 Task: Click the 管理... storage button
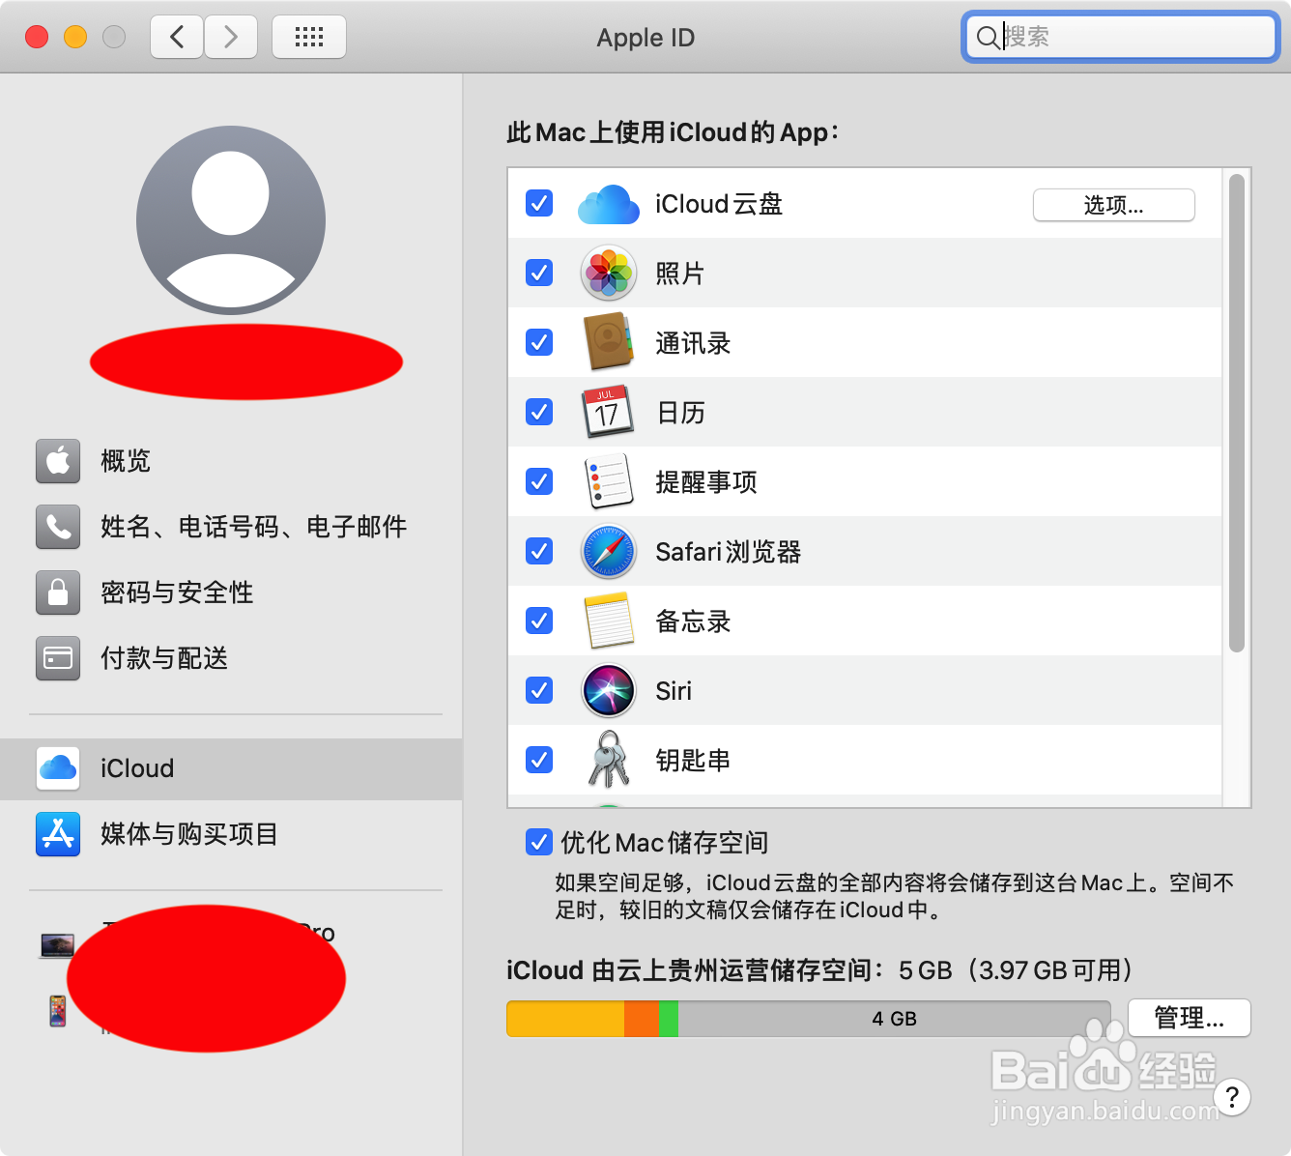pos(1189,1018)
